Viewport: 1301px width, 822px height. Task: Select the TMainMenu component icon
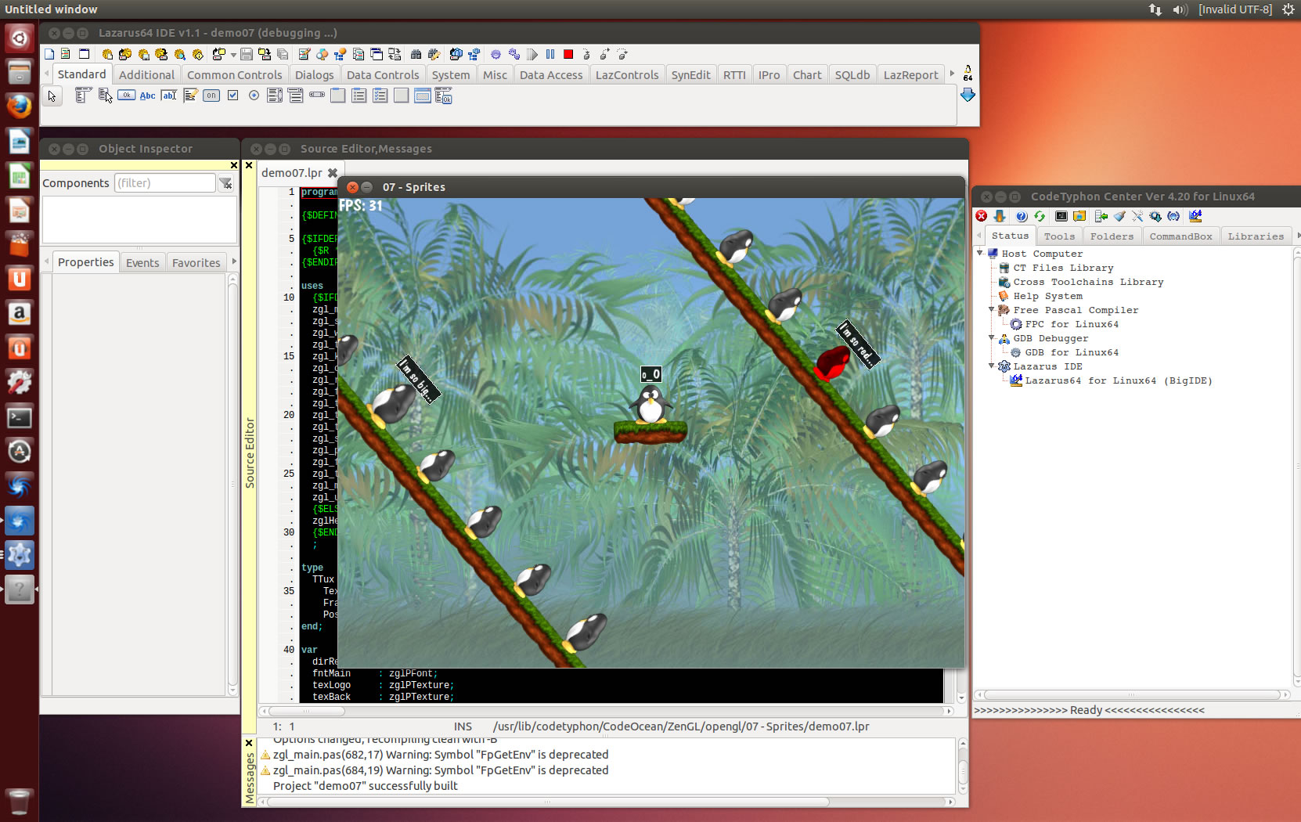(84, 96)
